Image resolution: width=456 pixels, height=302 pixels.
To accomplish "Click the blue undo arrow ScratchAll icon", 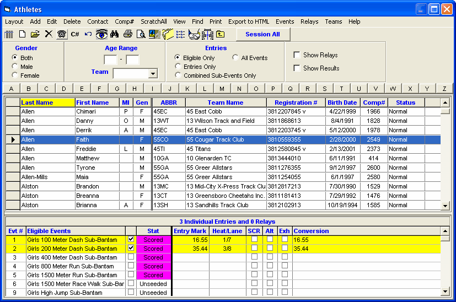I will [88, 34].
